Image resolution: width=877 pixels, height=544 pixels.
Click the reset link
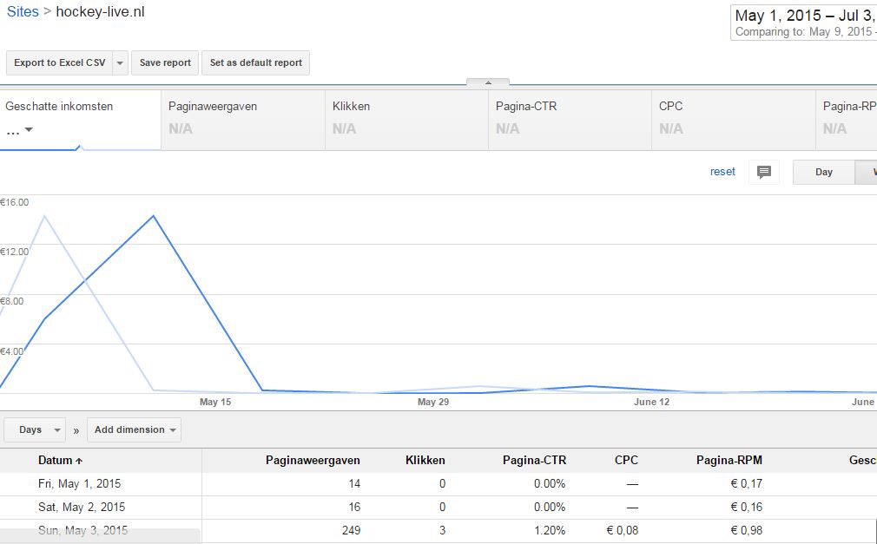pos(722,172)
